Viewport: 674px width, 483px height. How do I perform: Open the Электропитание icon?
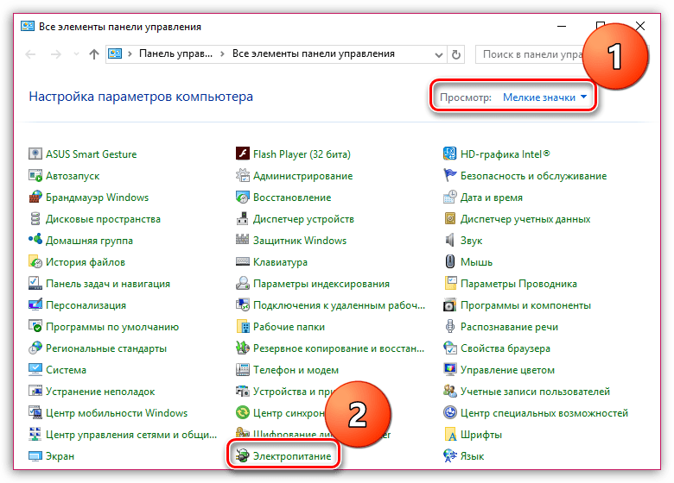pos(243,455)
